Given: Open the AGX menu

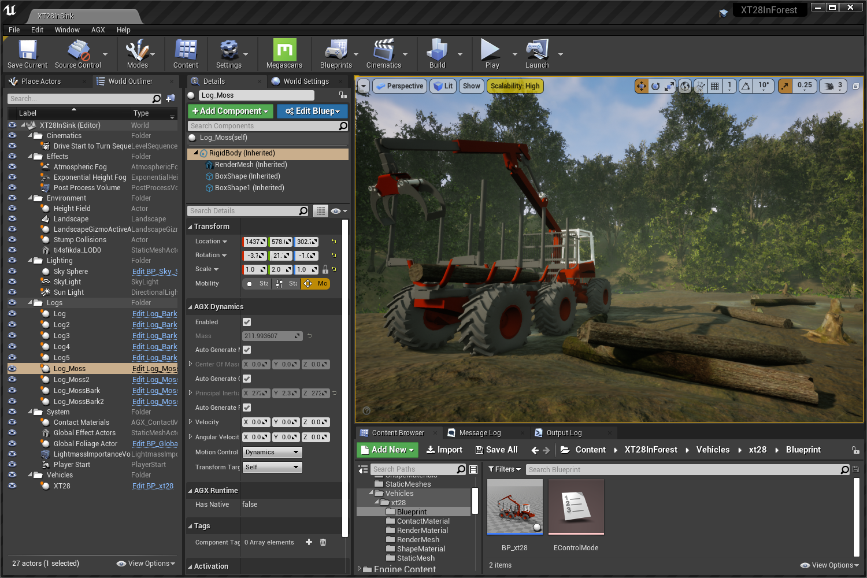Looking at the screenshot, I should click(98, 29).
